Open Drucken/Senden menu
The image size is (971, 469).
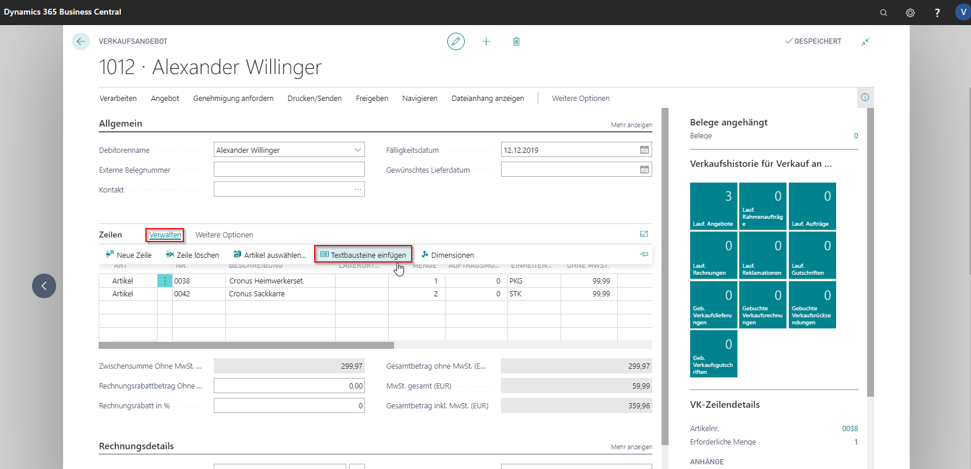pos(315,98)
